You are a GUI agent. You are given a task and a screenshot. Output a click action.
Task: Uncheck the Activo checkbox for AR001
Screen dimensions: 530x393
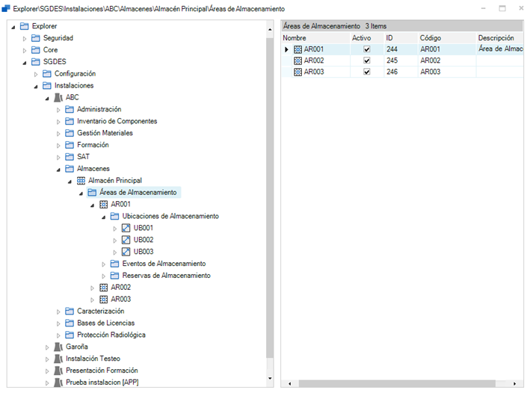pyautogui.click(x=366, y=49)
